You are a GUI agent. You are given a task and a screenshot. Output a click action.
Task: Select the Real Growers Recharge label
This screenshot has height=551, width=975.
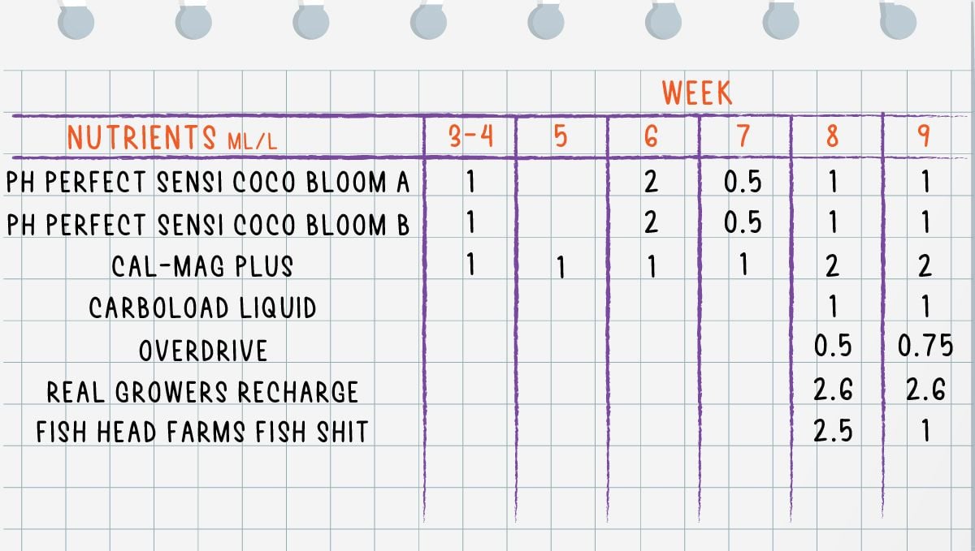click(x=202, y=393)
